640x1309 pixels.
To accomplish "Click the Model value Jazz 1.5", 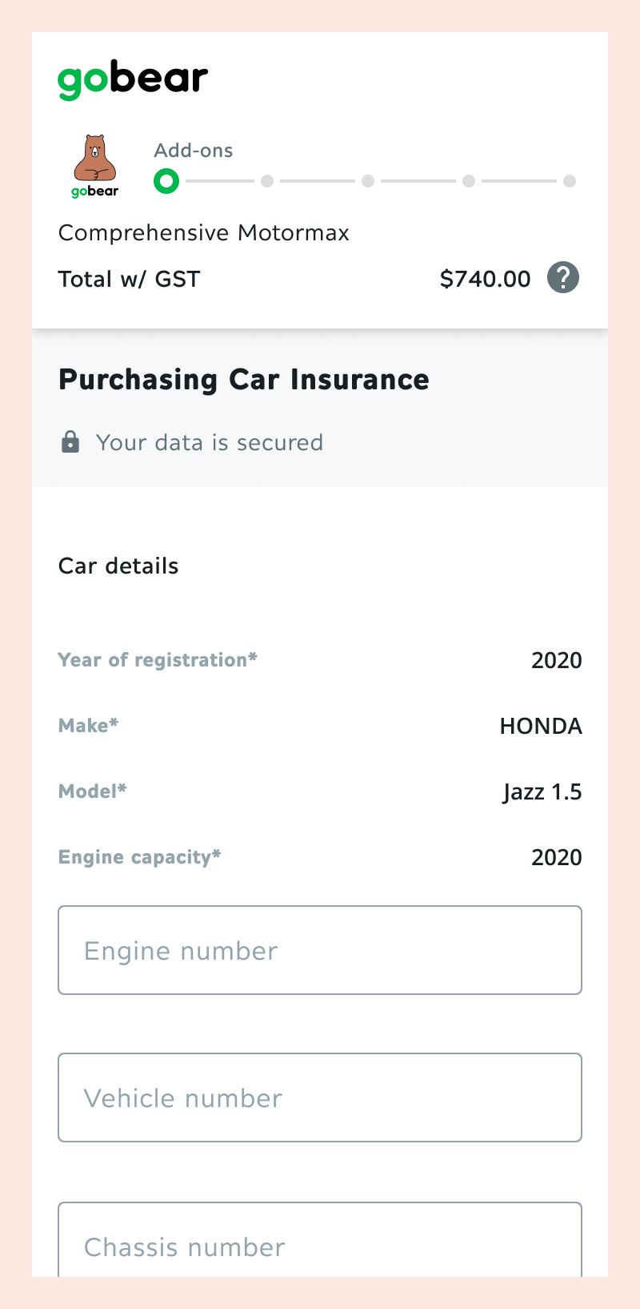I will tap(542, 792).
